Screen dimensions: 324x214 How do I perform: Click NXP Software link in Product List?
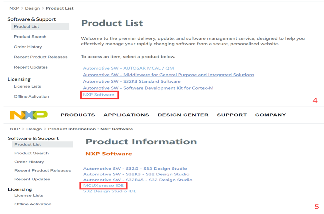click(98, 95)
